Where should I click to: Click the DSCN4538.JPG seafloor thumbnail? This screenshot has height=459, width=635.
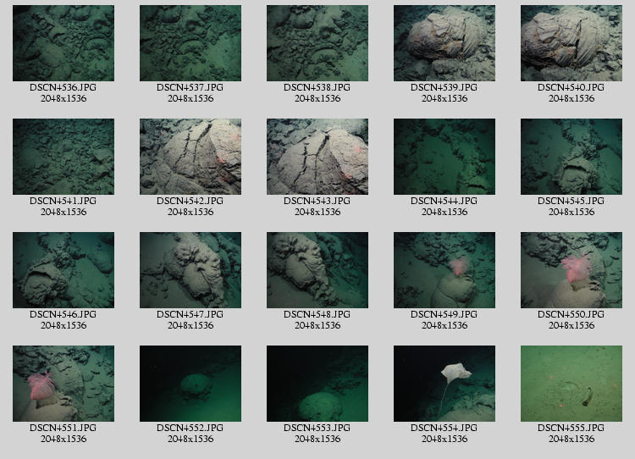[x=317, y=43]
